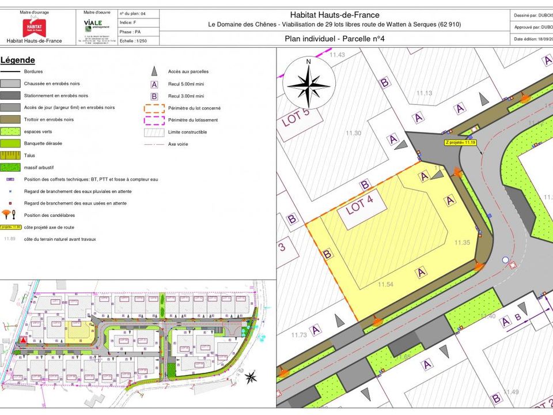
Task: Click the 'Stationnement en enrobés noirs' dark swatch
Action: pos(10,96)
